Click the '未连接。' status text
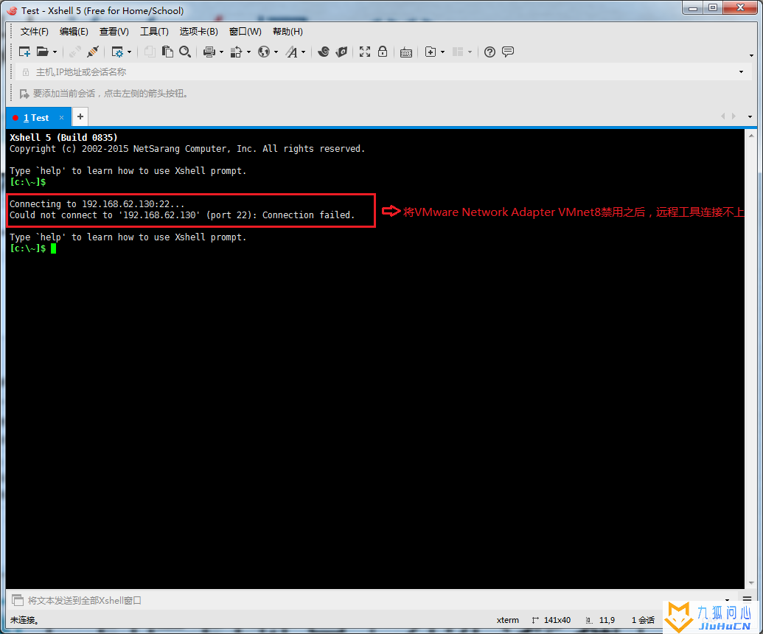Viewport: 763px width, 634px height. (x=25, y=620)
